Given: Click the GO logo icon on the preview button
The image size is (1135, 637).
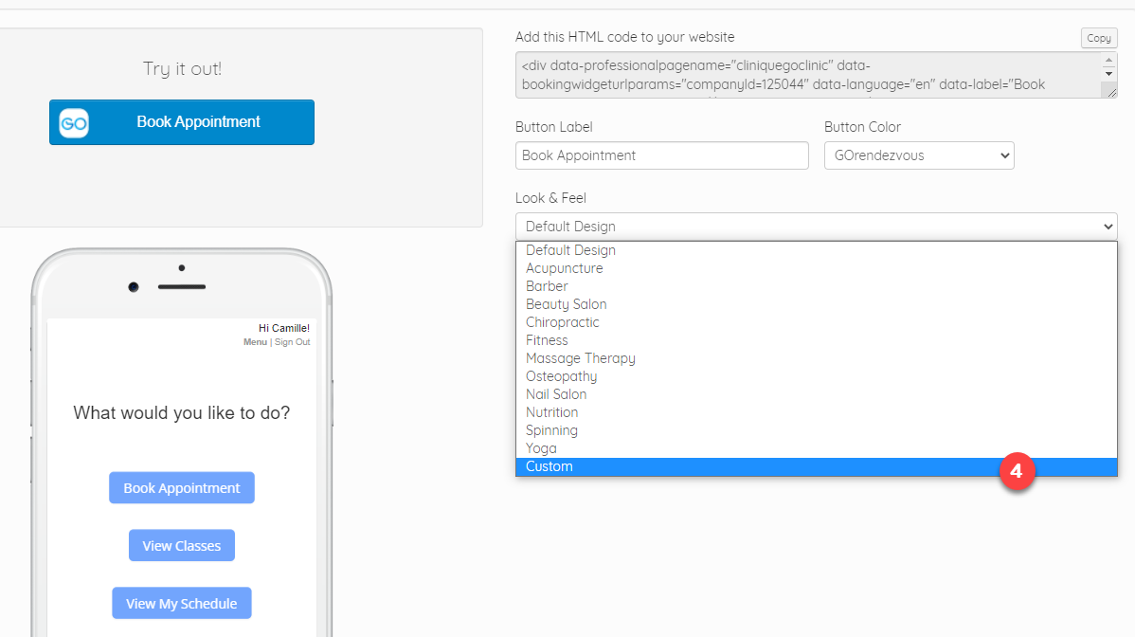Looking at the screenshot, I should pyautogui.click(x=74, y=123).
